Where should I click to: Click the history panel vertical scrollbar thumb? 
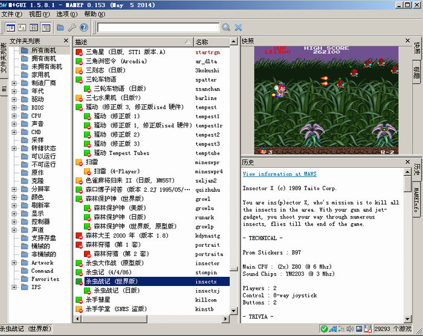coord(407,184)
